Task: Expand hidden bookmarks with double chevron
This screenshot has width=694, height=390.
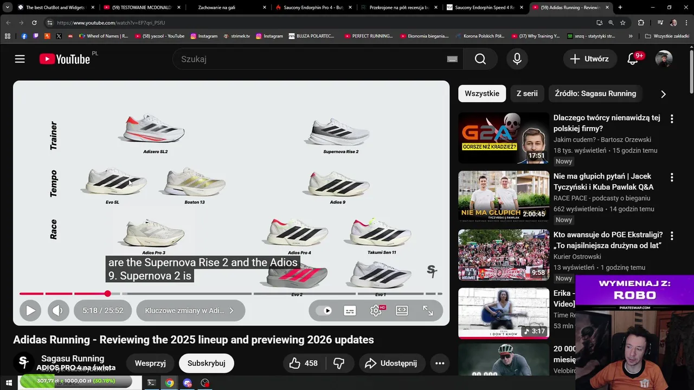Action: pos(631,36)
